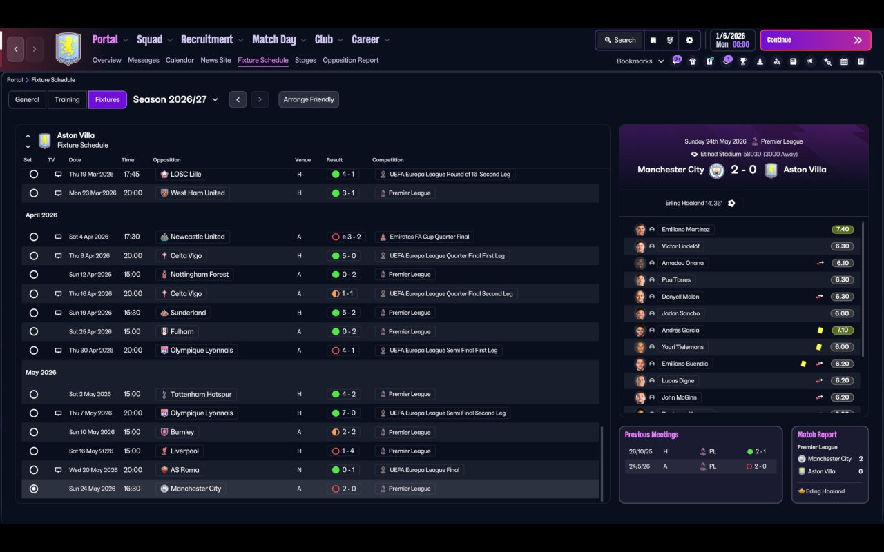
Task: Click the Manchester City badge in match header
Action: (x=717, y=170)
